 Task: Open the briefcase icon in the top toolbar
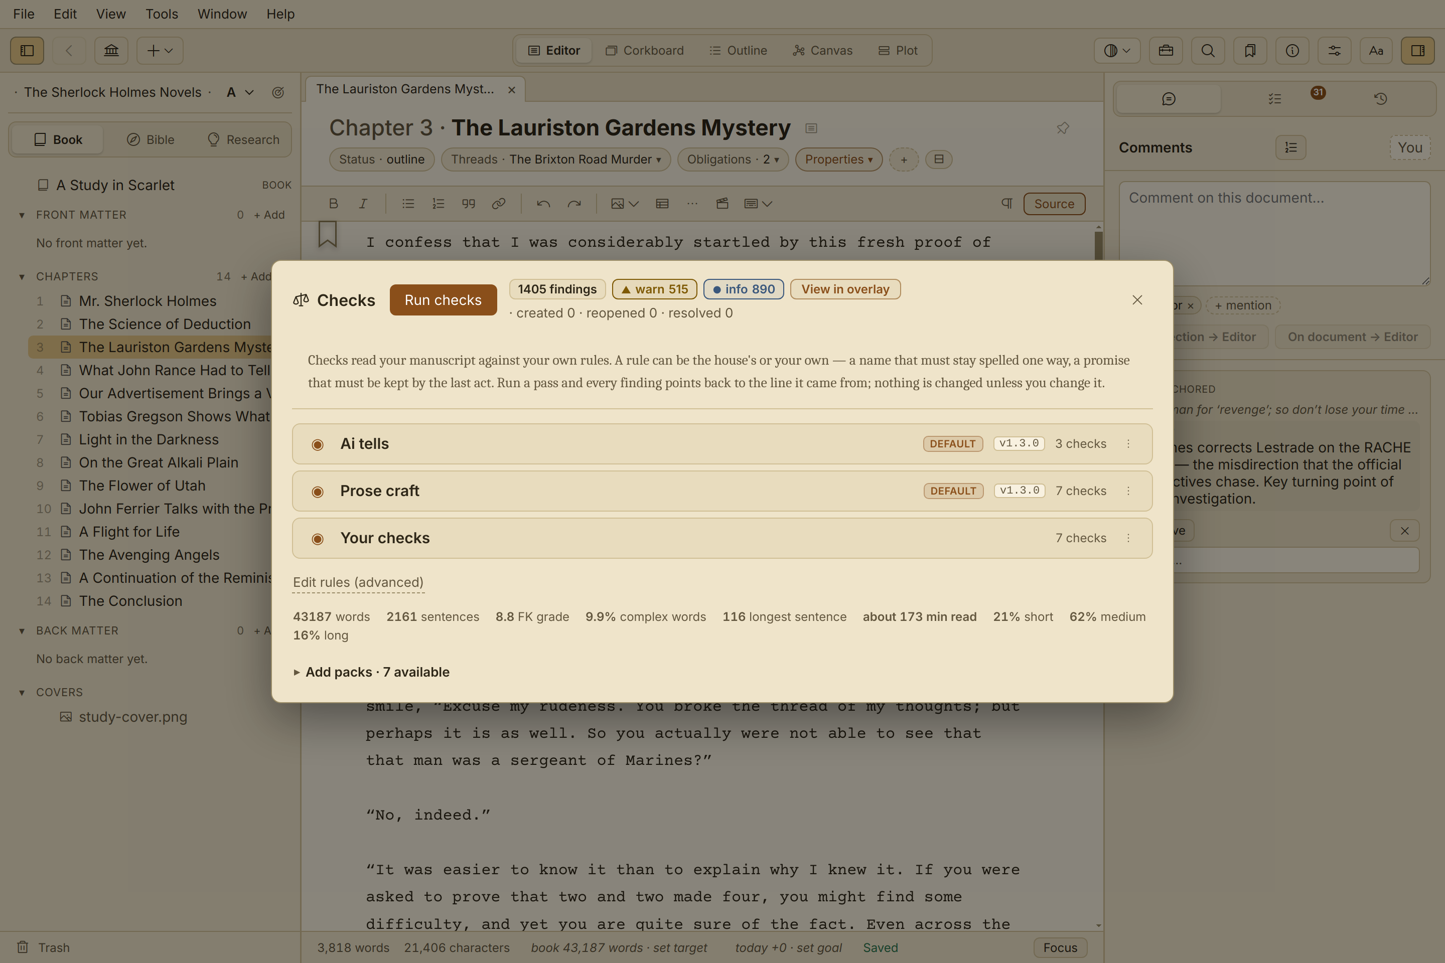coord(1166,50)
